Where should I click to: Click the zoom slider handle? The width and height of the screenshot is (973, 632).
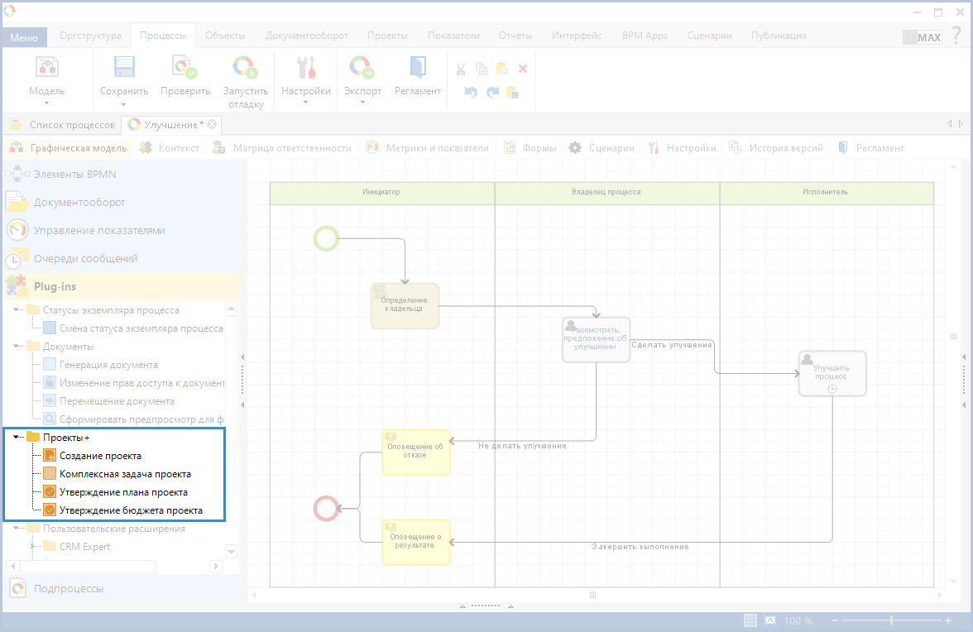coord(891,620)
